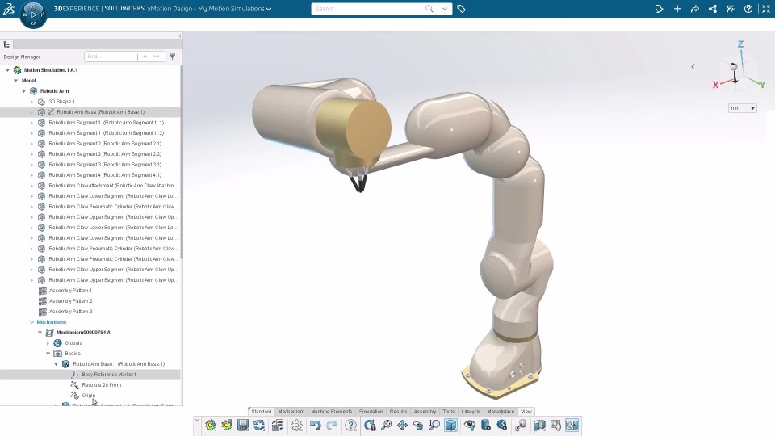775x436 pixels.
Task: Select Revolute.28 From tree item
Action: pos(102,385)
